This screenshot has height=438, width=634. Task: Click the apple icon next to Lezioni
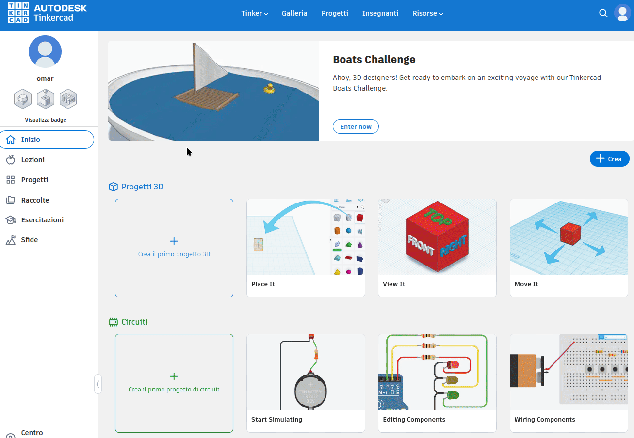coord(11,160)
